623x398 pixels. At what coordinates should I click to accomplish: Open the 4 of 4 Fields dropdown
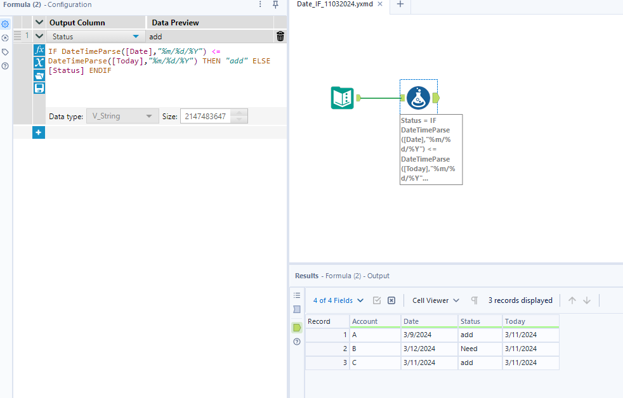click(x=338, y=300)
